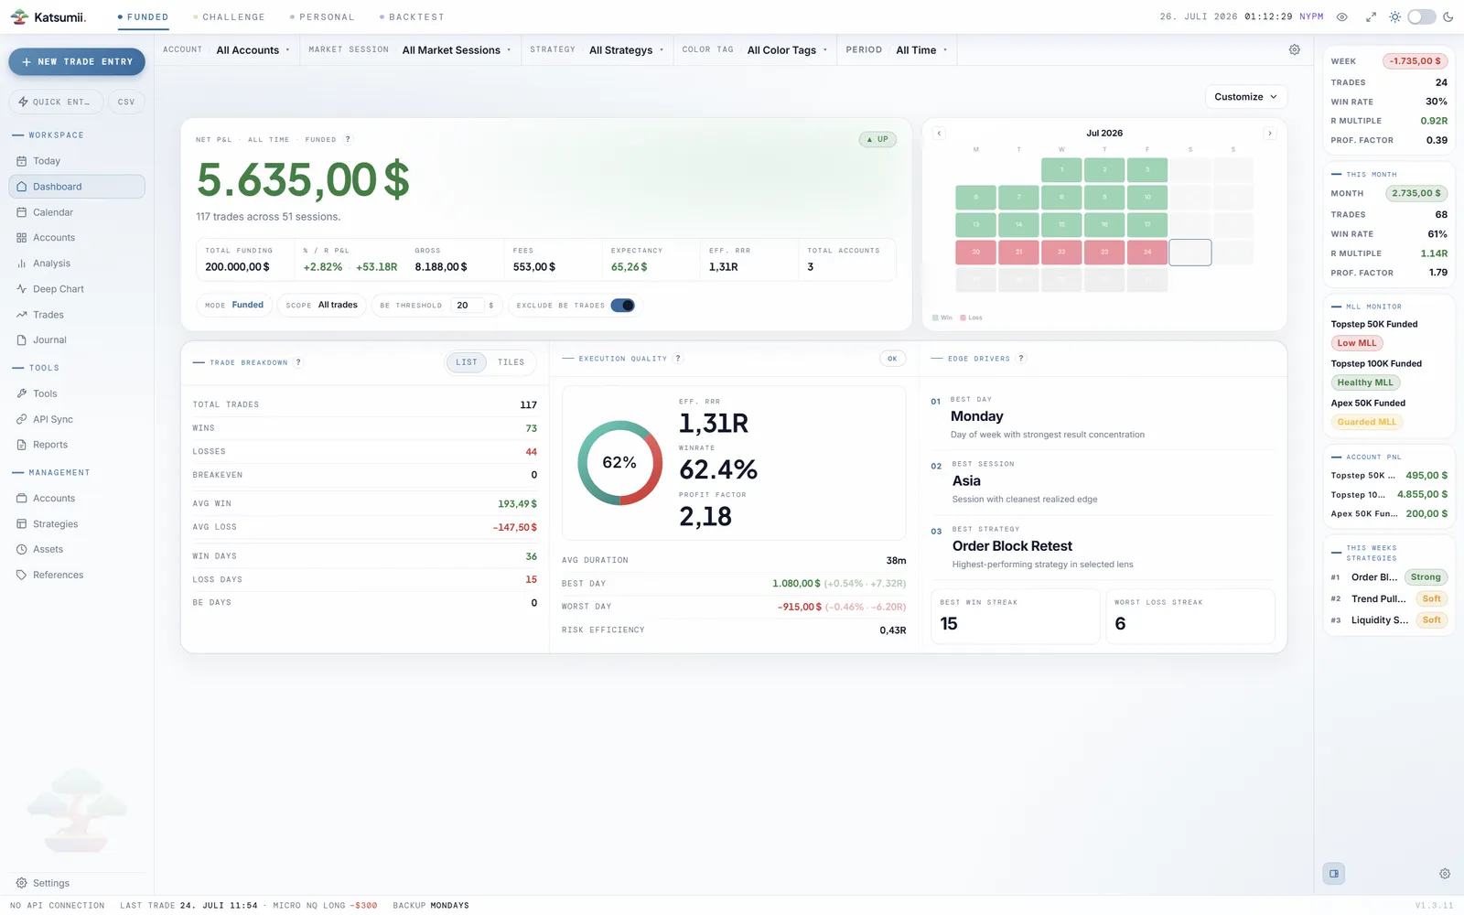The width and height of the screenshot is (1464, 915).
Task: Open Trades in the sidebar
Action: (77, 315)
